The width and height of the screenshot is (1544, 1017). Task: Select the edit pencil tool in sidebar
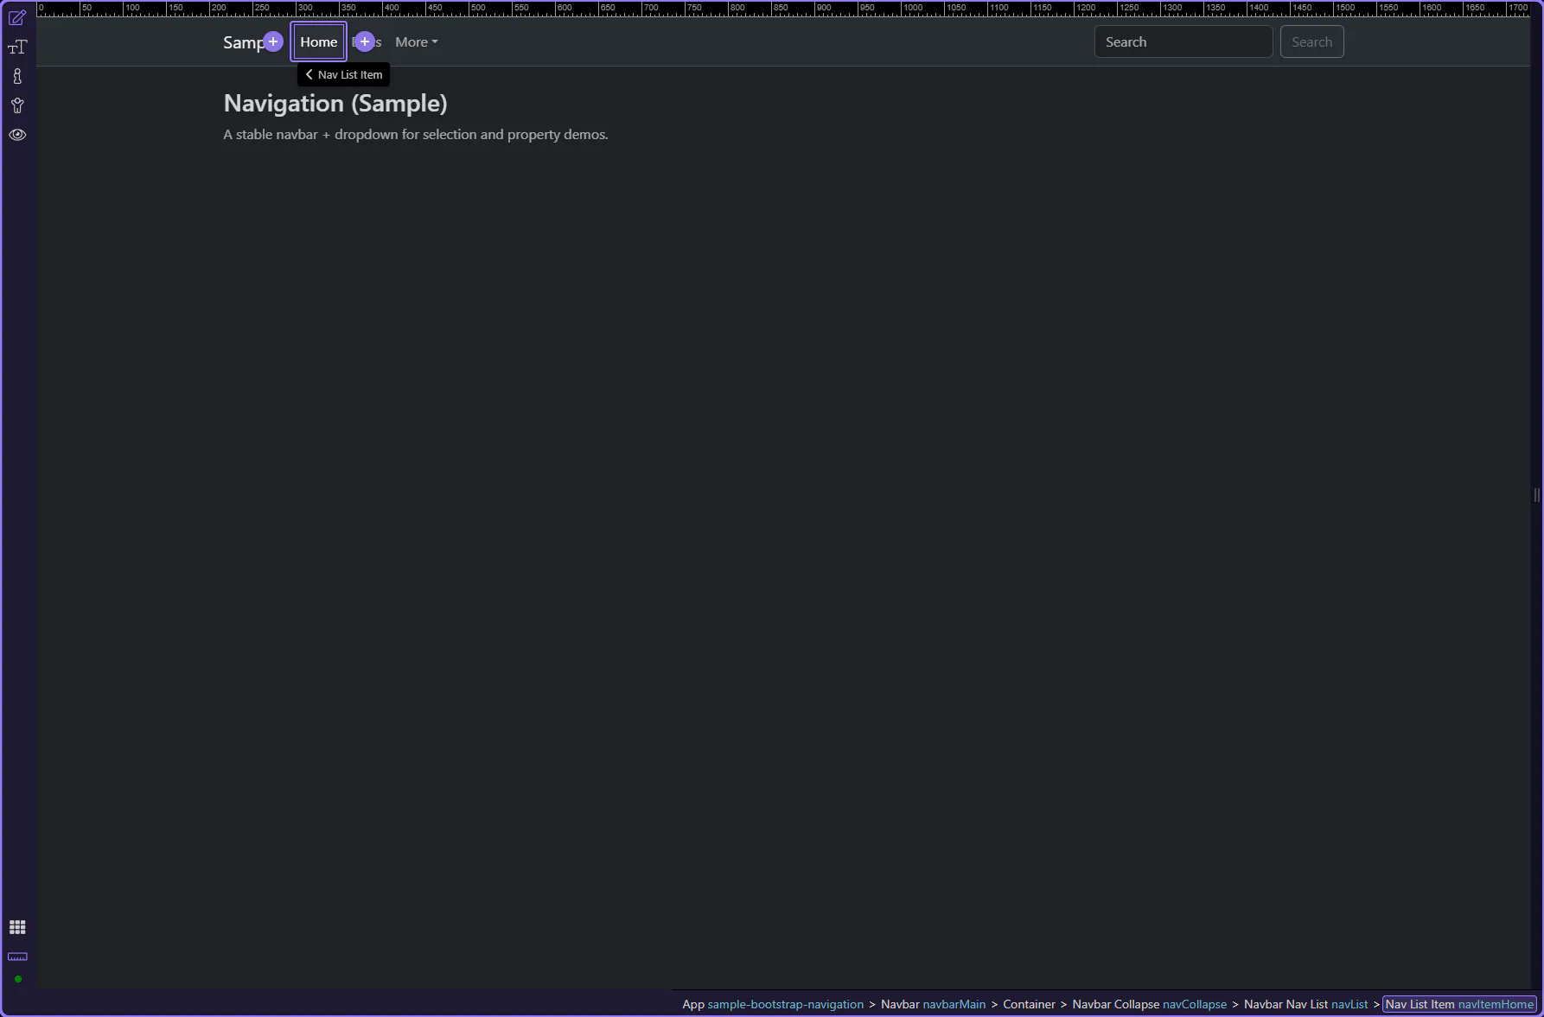coord(17,18)
